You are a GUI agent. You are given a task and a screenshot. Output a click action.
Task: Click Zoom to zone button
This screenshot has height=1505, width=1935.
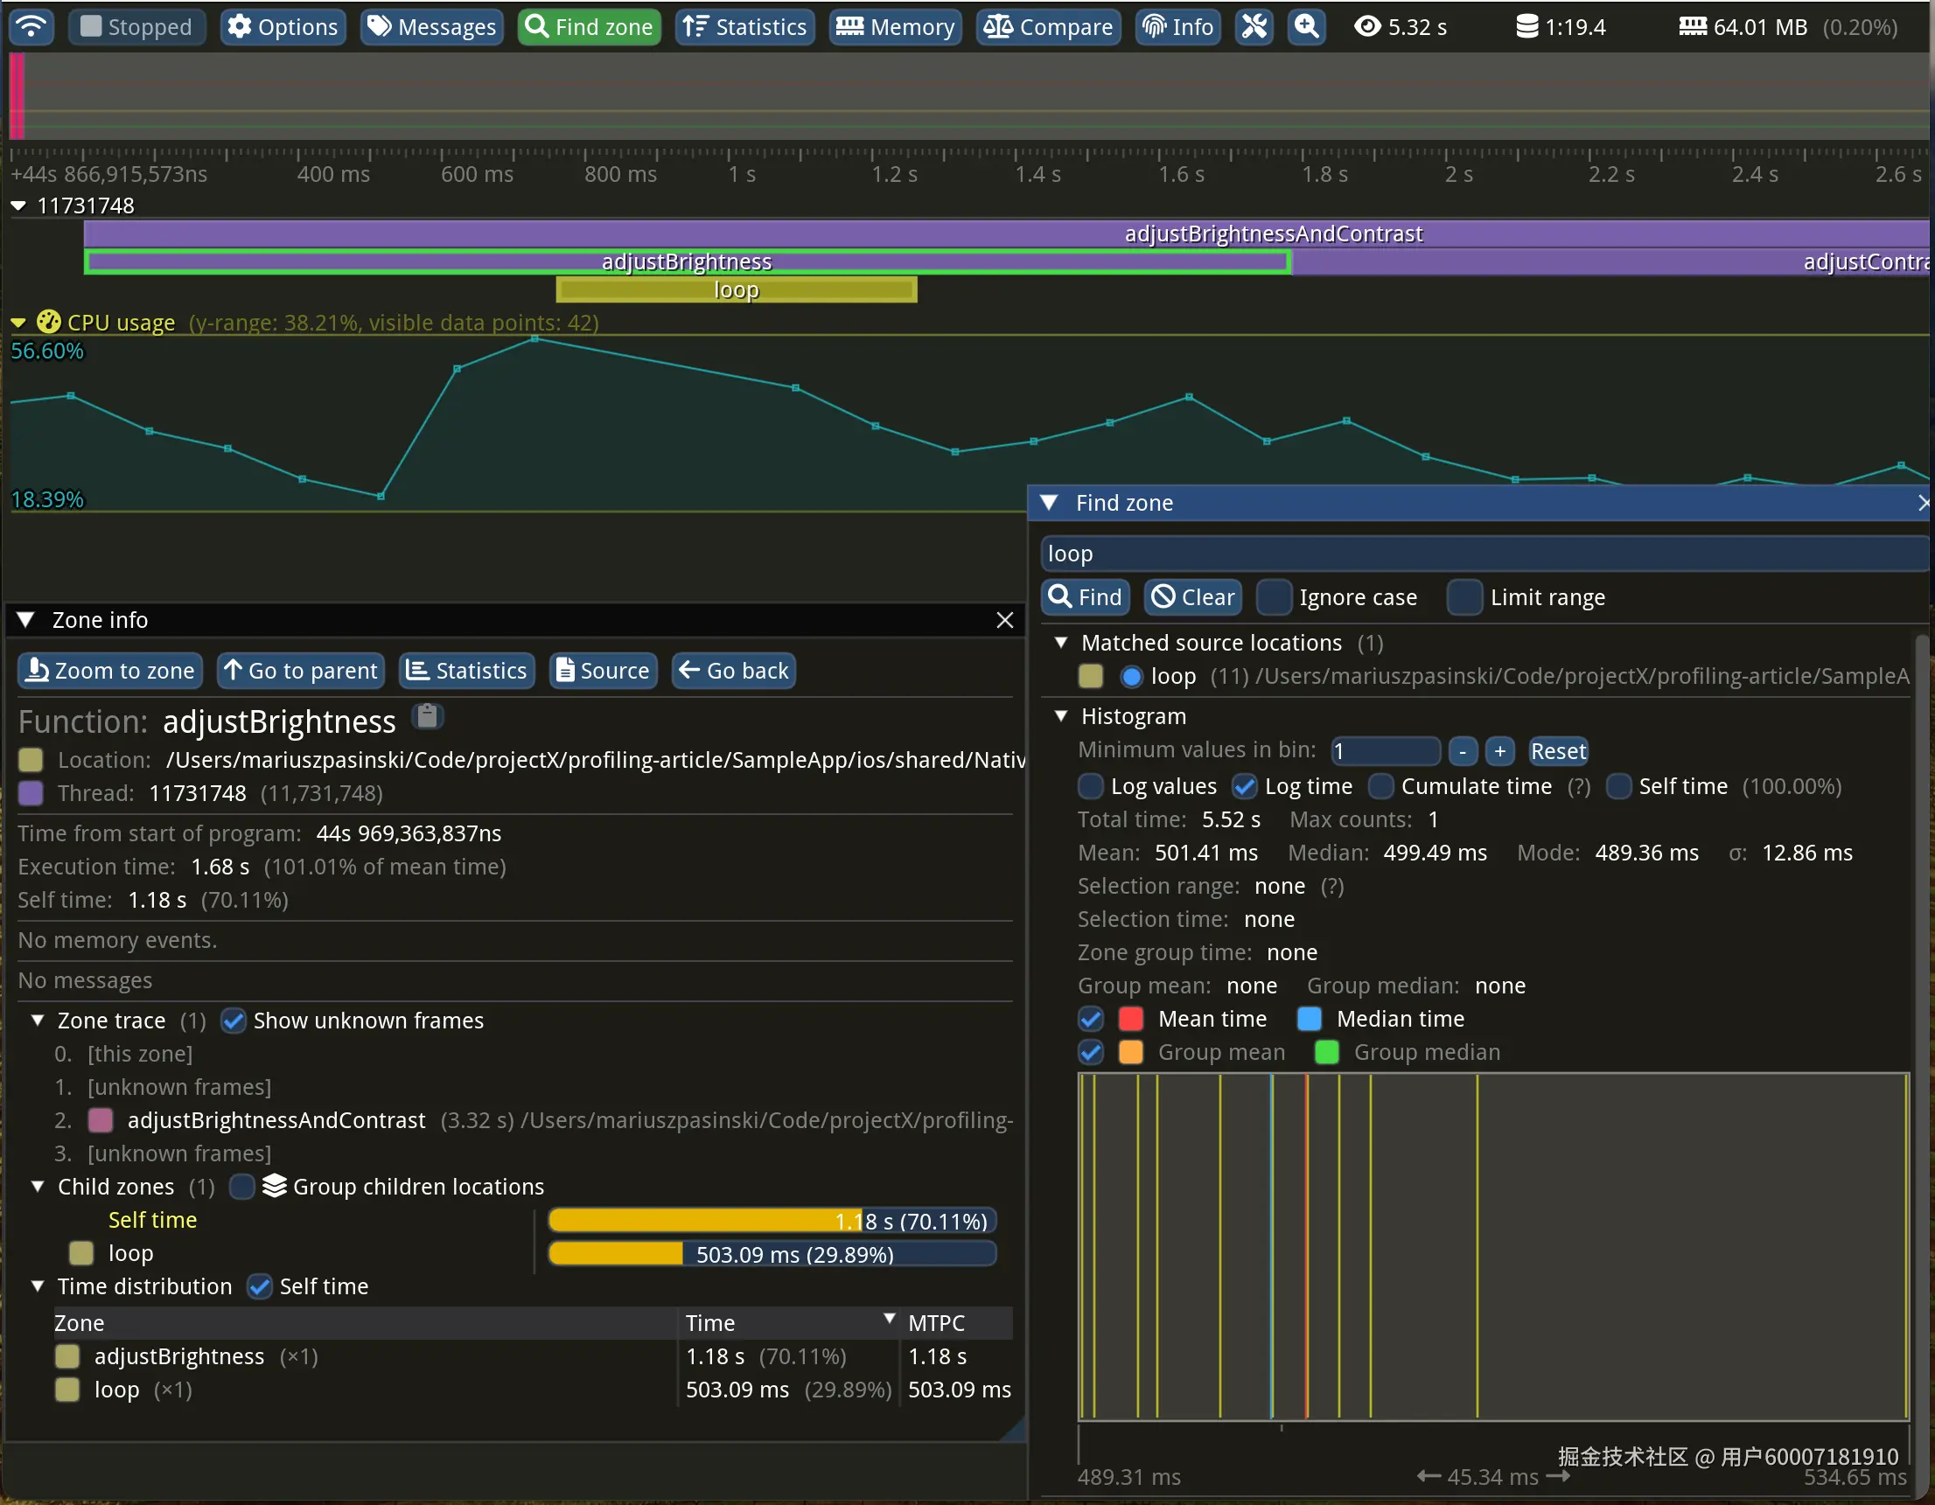click(110, 671)
